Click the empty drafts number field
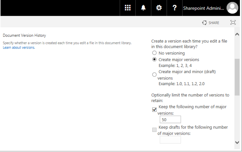 click(170, 140)
